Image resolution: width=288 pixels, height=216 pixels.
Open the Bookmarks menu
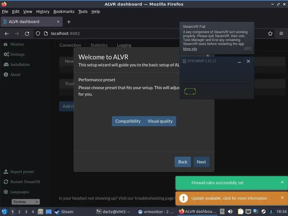(64, 12)
